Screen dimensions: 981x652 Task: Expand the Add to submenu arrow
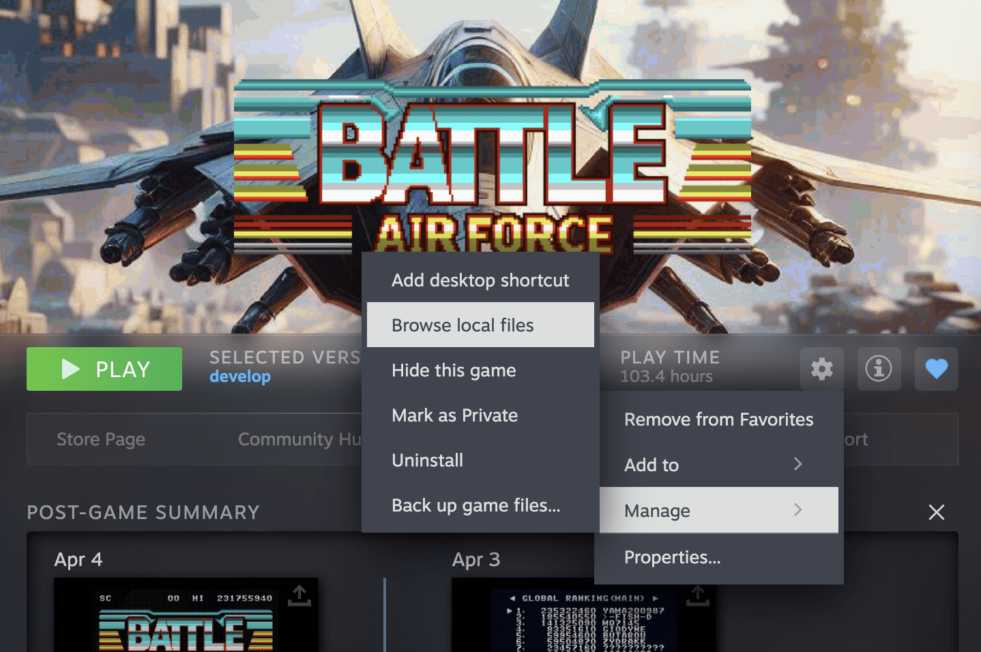(x=797, y=464)
